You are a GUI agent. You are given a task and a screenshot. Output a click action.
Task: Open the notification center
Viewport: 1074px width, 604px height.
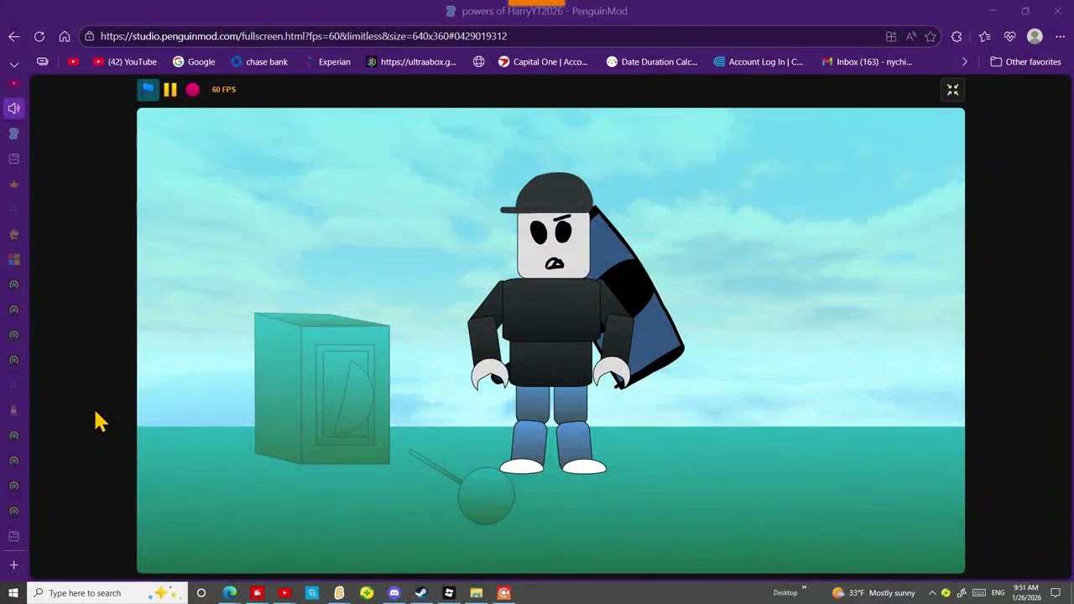tap(1056, 593)
